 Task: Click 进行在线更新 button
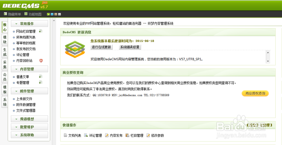click(x=101, y=47)
